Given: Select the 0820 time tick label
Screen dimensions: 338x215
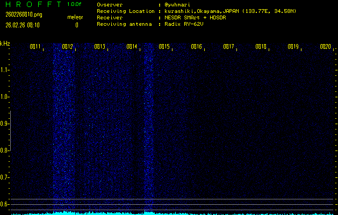Looking at the screenshot, I should click(325, 47).
